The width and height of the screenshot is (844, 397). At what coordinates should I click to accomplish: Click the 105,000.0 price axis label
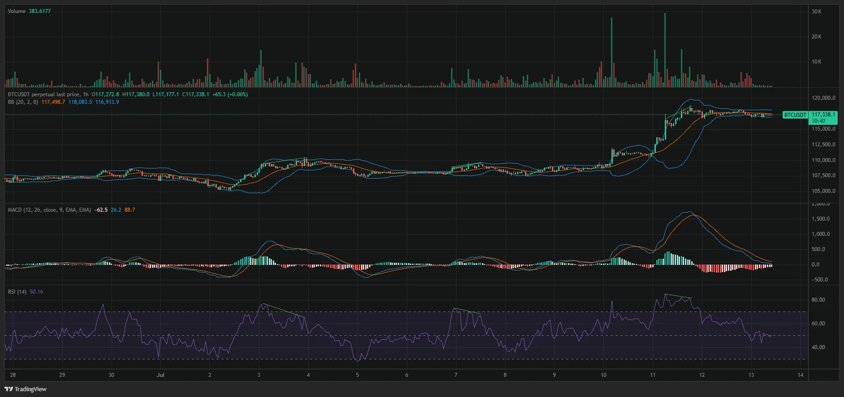[x=823, y=191]
